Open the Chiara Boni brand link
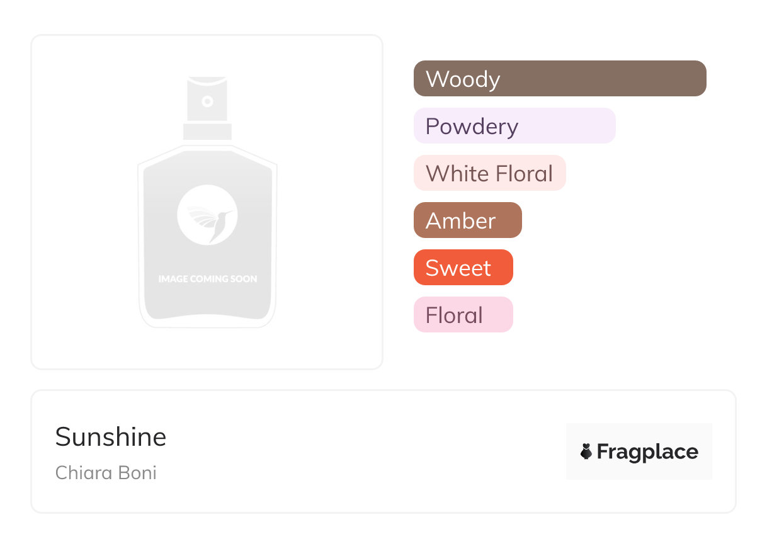Viewport: 767px width, 544px height. pyautogui.click(x=106, y=472)
